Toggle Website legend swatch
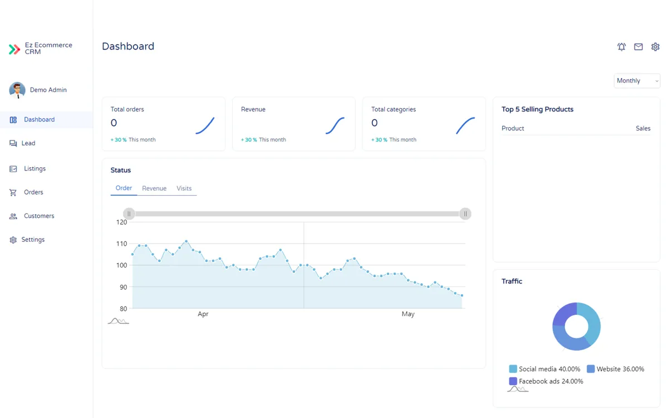 [591, 369]
